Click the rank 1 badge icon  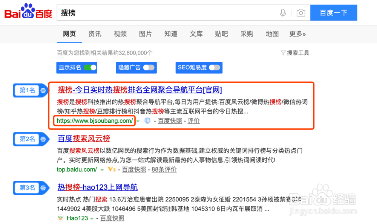(43, 90)
